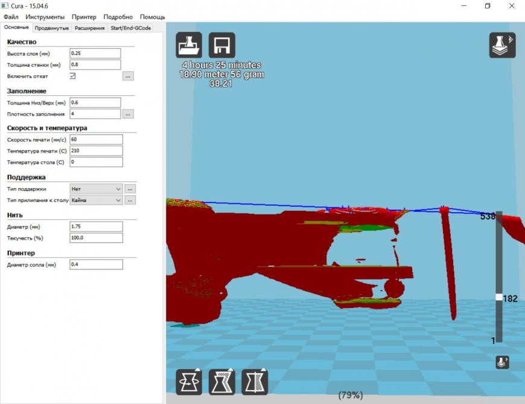The height and width of the screenshot is (404, 525).
Task: Click the Заполнение section heading
Action: click(27, 91)
